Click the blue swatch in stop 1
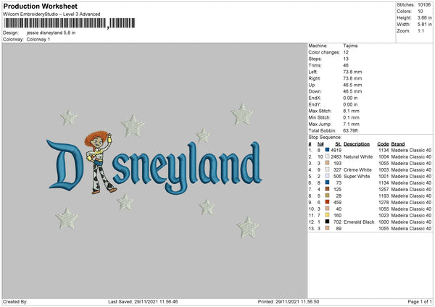Screen dimensions: 435x307 tap(328, 150)
